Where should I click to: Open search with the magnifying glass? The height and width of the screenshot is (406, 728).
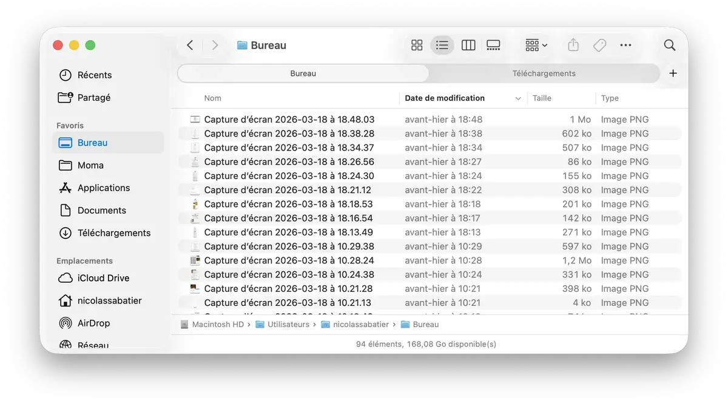click(669, 45)
